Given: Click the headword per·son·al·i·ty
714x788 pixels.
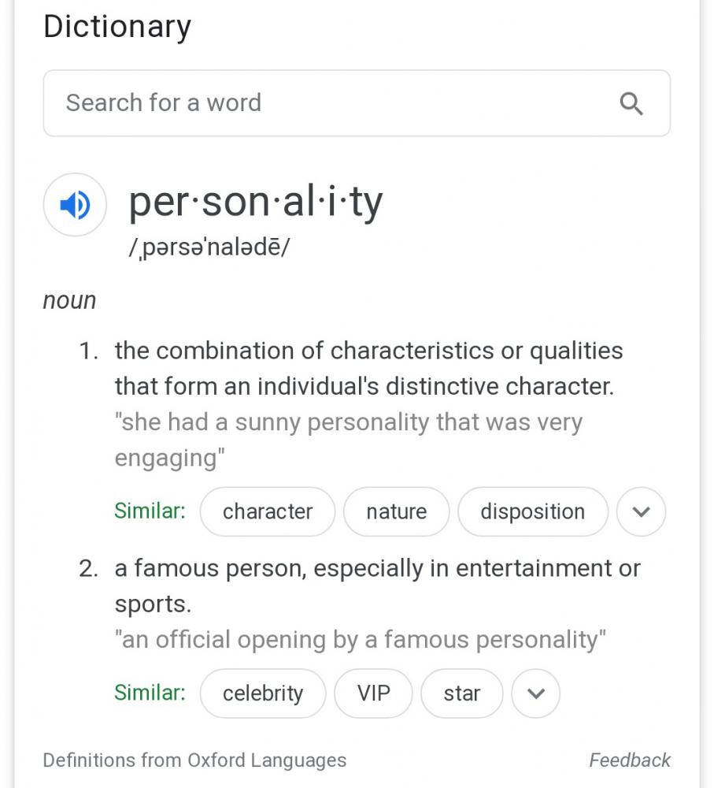Looking at the screenshot, I should coord(256,203).
